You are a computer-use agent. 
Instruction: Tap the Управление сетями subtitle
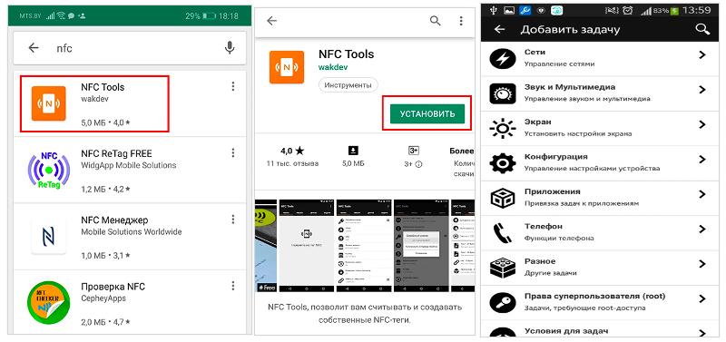click(x=559, y=64)
